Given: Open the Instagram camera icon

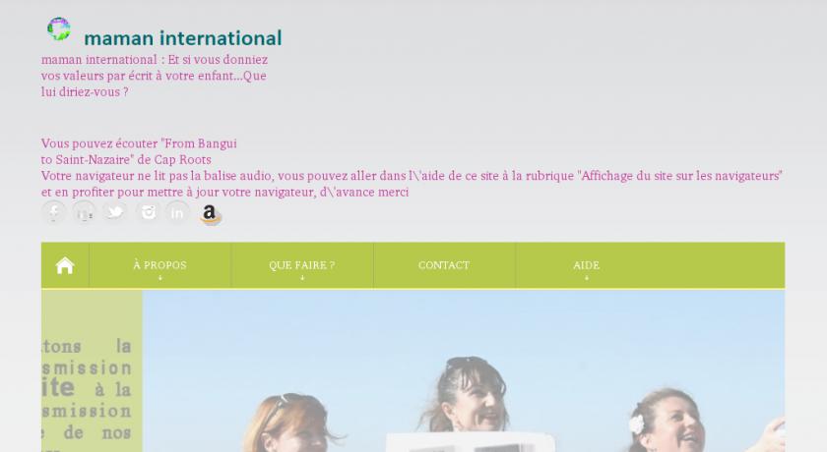Looking at the screenshot, I should (149, 212).
